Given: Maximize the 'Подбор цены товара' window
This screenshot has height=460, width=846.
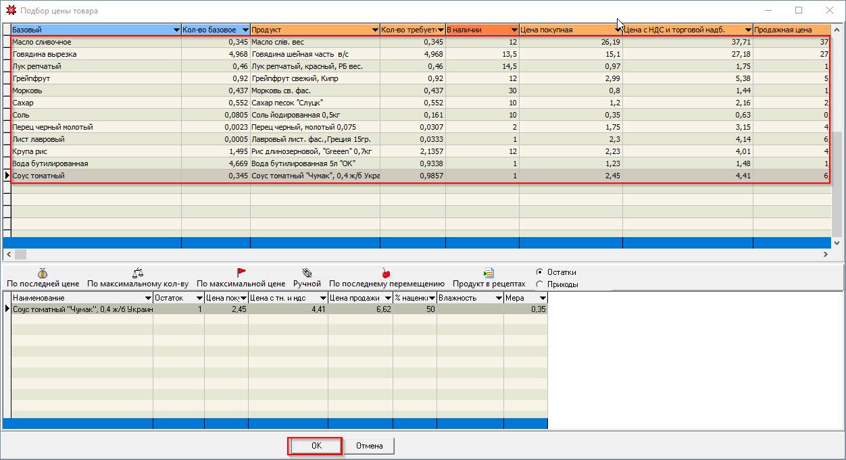Looking at the screenshot, I should tap(799, 11).
